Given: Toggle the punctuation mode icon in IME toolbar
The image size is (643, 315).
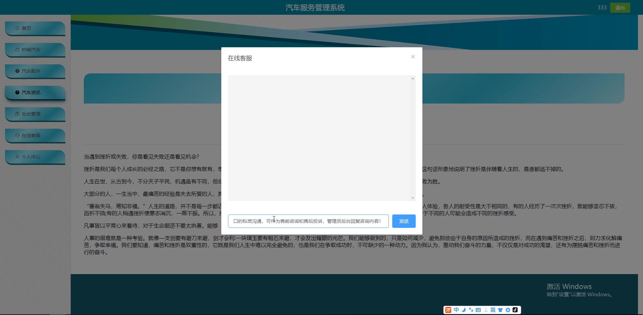Looking at the screenshot, I should (x=471, y=310).
